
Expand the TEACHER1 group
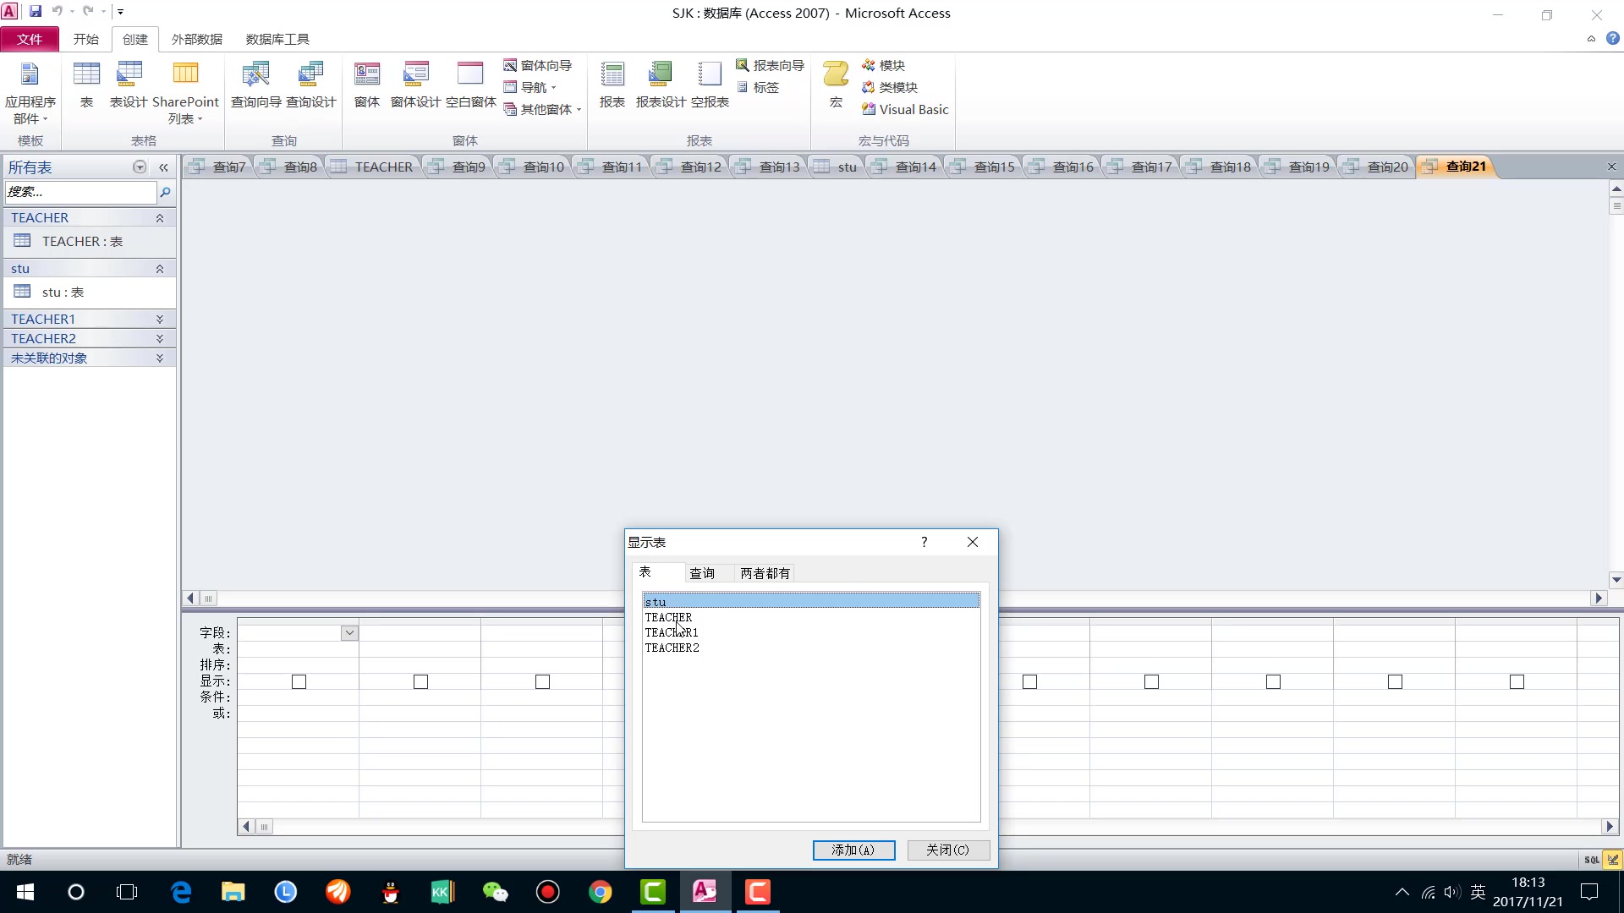(x=159, y=320)
